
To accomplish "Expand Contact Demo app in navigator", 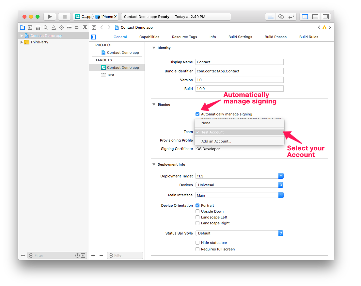I will (22, 36).
